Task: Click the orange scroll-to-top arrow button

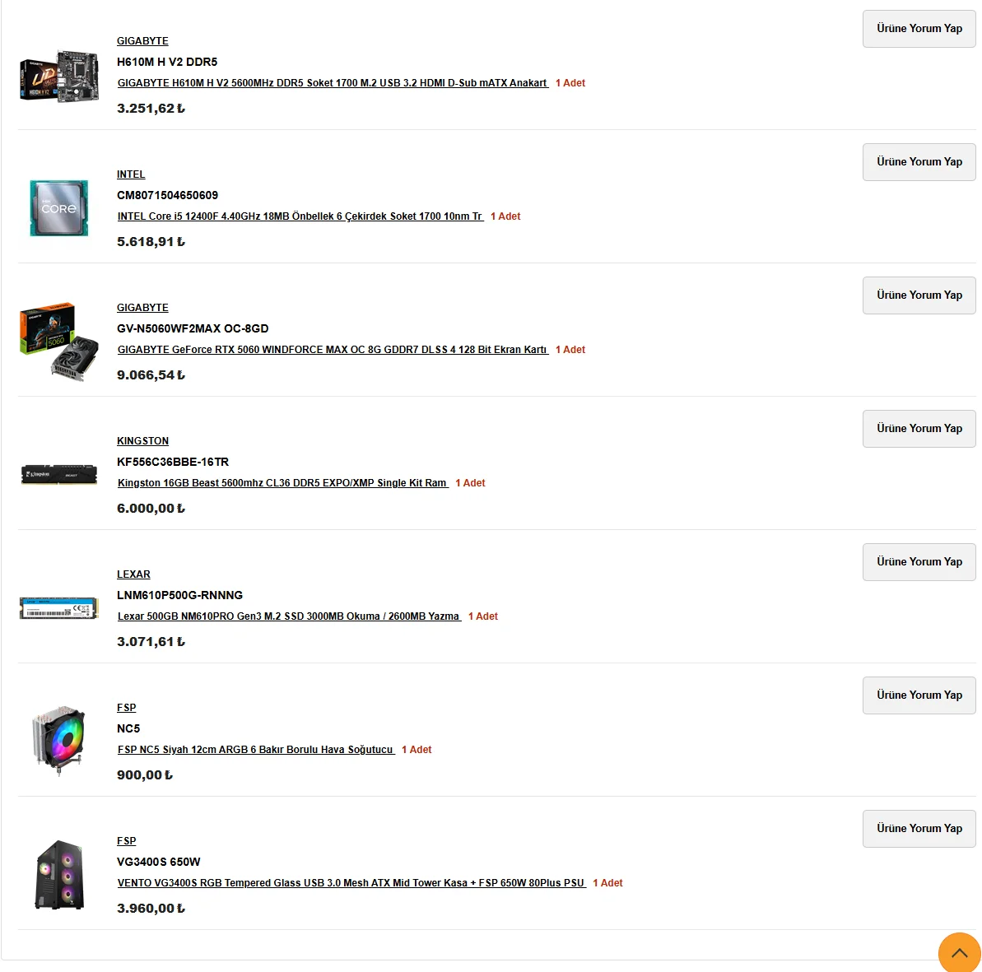Action: [x=960, y=952]
